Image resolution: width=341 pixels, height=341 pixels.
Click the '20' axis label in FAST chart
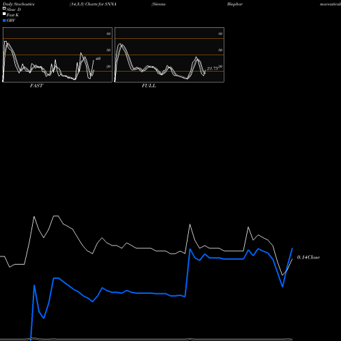108,66
